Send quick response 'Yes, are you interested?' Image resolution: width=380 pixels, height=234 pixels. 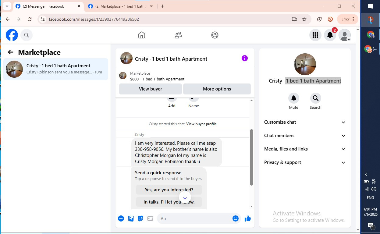coord(169,190)
